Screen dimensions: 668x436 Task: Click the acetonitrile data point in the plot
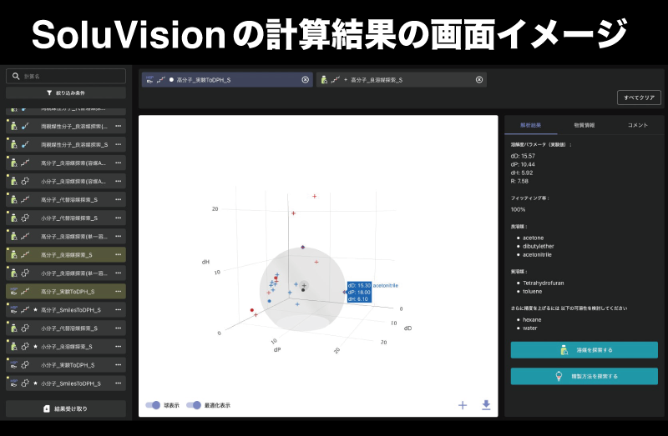tap(345, 292)
